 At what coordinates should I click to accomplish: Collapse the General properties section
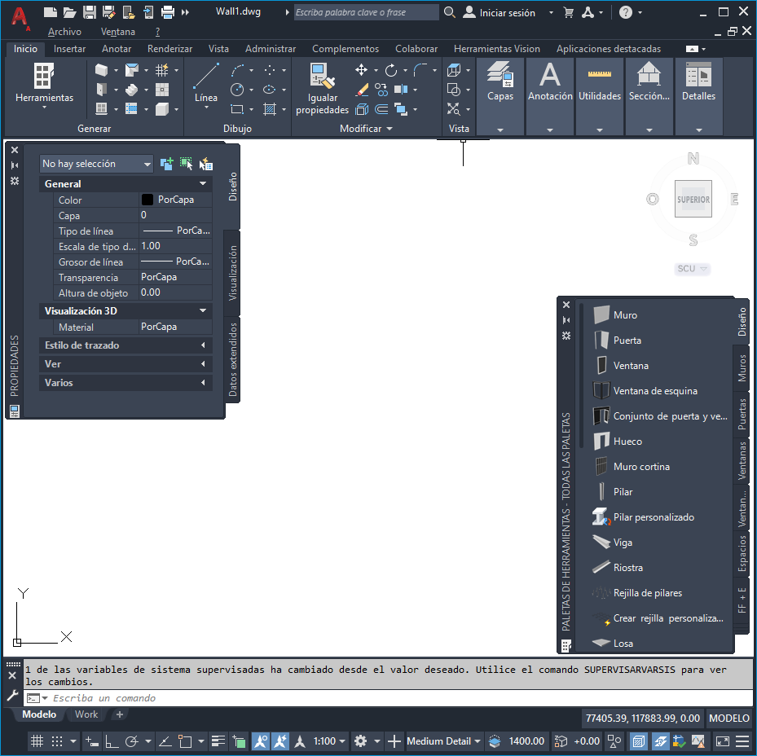[203, 184]
